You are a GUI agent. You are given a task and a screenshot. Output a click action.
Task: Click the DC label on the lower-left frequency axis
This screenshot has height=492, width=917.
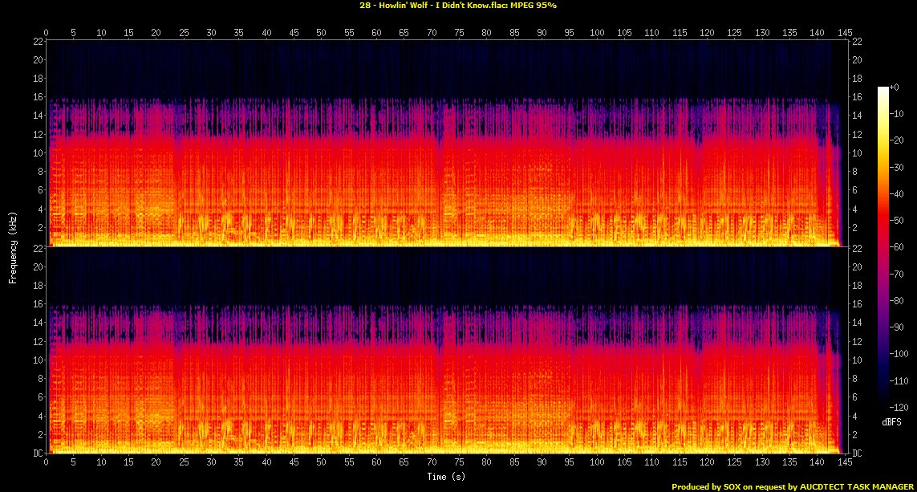(x=36, y=453)
